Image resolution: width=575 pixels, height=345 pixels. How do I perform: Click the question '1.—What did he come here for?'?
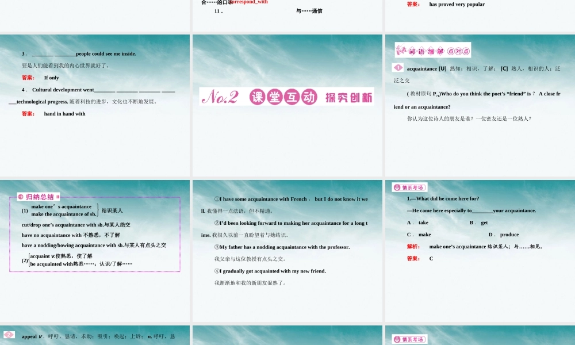(x=443, y=199)
